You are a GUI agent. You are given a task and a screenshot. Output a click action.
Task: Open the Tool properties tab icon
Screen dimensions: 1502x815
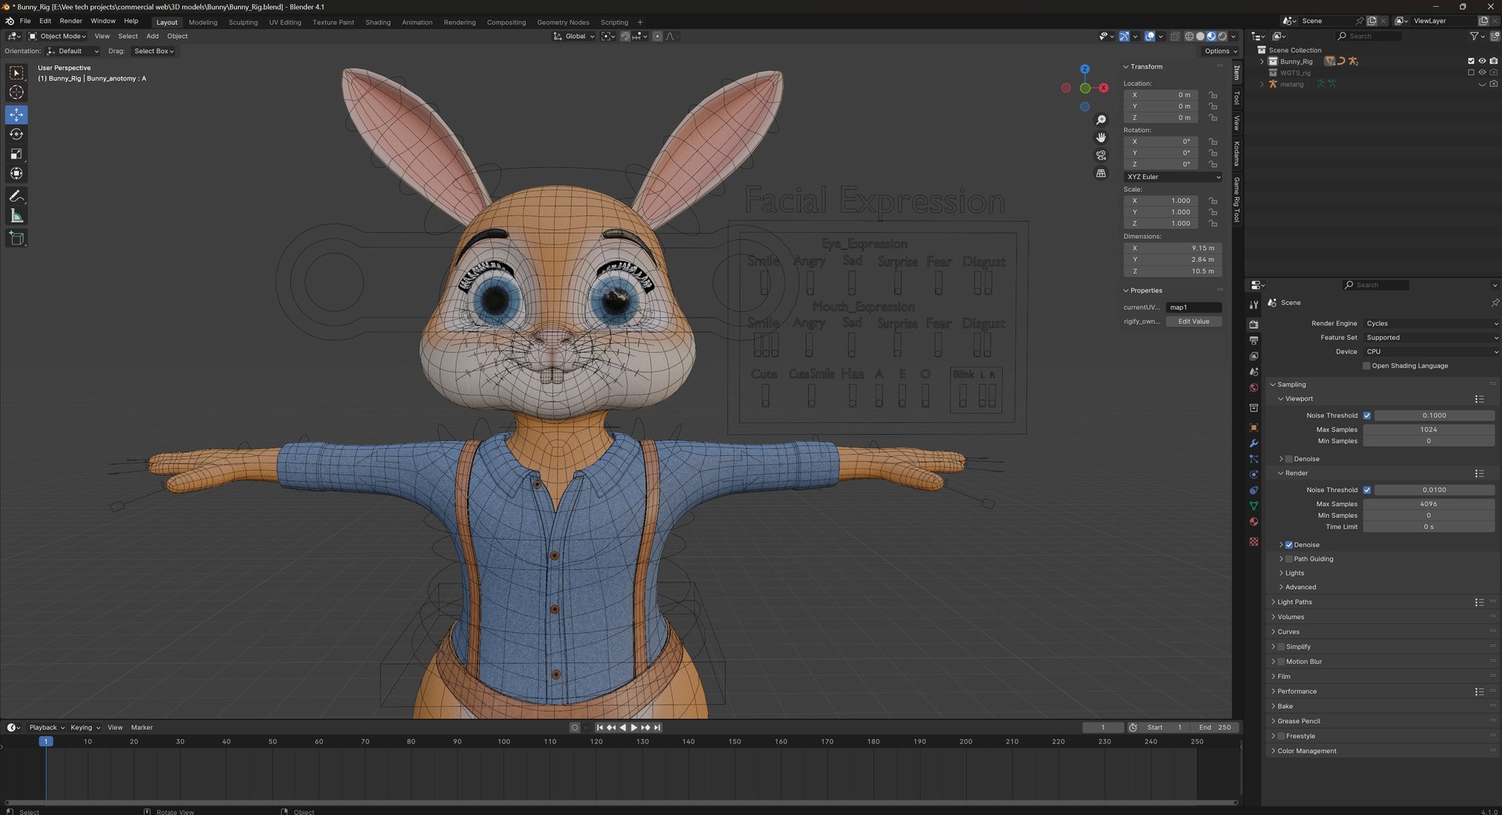[x=1254, y=305]
